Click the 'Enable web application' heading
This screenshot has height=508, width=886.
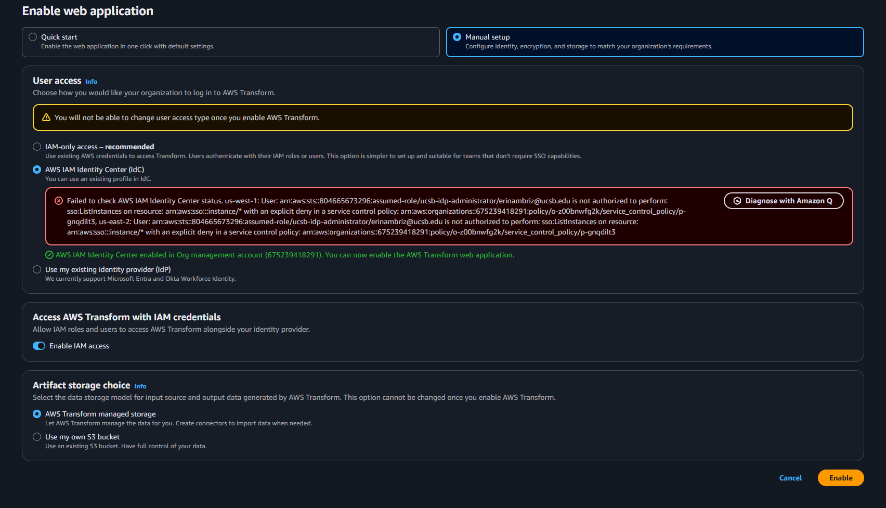click(88, 11)
